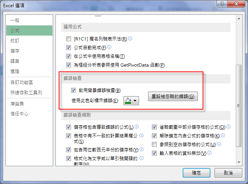Enable the R1C1 欄名列號表示法 checkbox
This screenshot has height=184, width=248.
click(x=68, y=39)
